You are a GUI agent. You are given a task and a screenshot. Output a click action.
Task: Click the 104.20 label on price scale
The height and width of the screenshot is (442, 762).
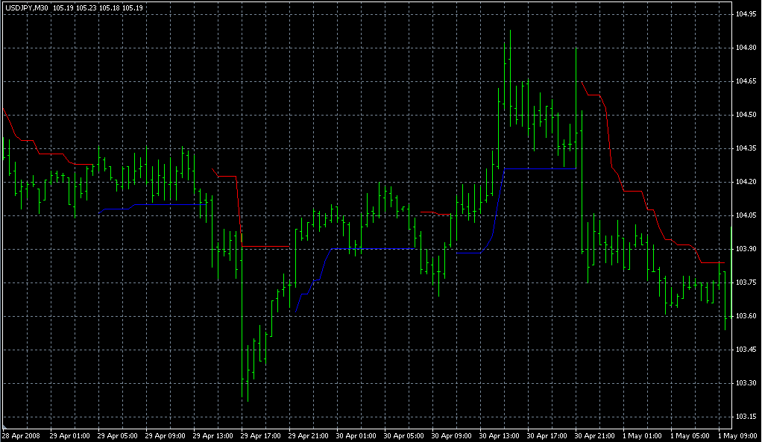tap(746, 182)
